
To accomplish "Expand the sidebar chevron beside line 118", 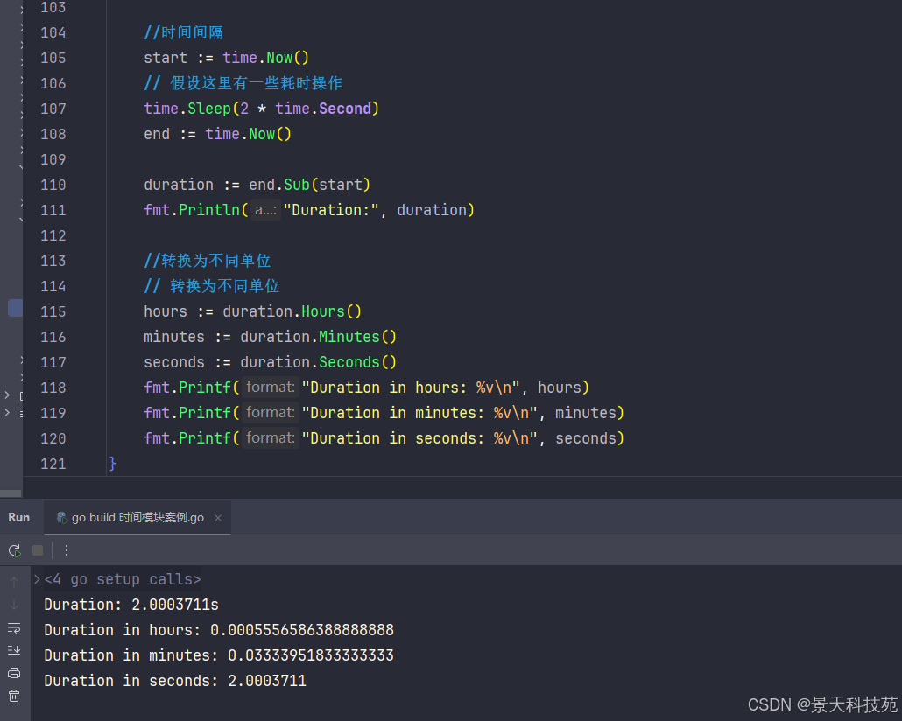I will [x=7, y=395].
